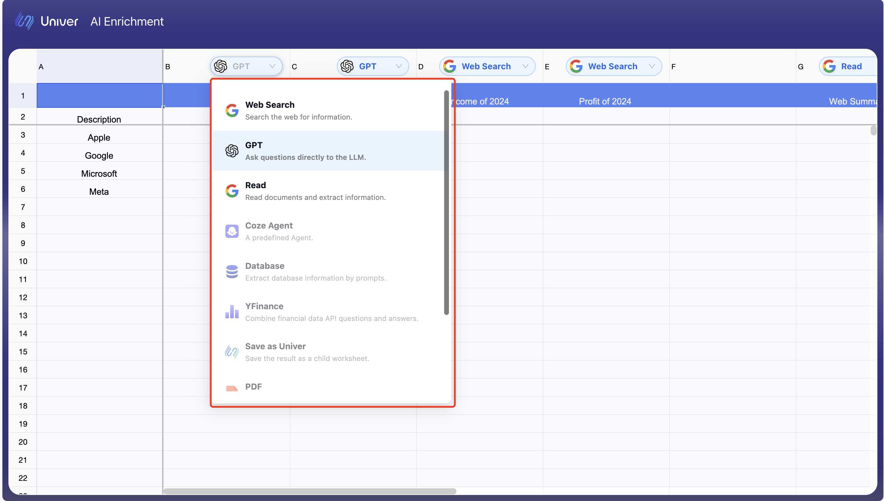Image resolution: width=884 pixels, height=501 pixels.
Task: Click the Profit of 2024 header cell
Action: pyautogui.click(x=606, y=95)
